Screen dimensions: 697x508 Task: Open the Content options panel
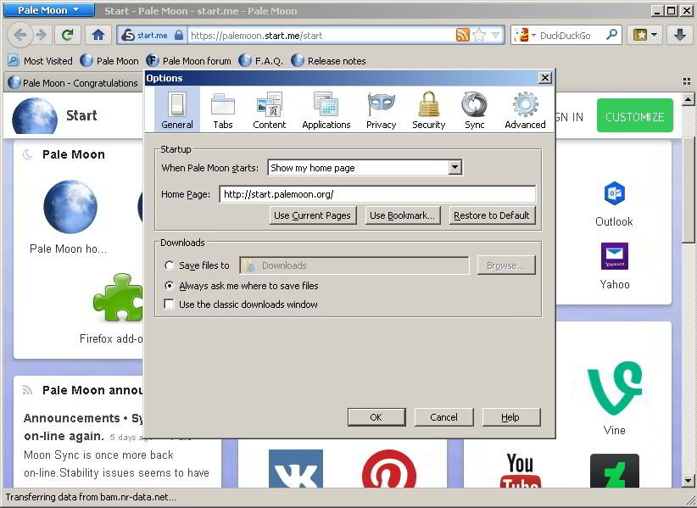[270, 109]
